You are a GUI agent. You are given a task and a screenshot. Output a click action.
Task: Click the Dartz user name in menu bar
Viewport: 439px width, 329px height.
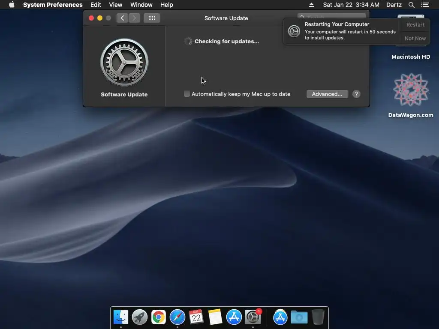pyautogui.click(x=394, y=5)
